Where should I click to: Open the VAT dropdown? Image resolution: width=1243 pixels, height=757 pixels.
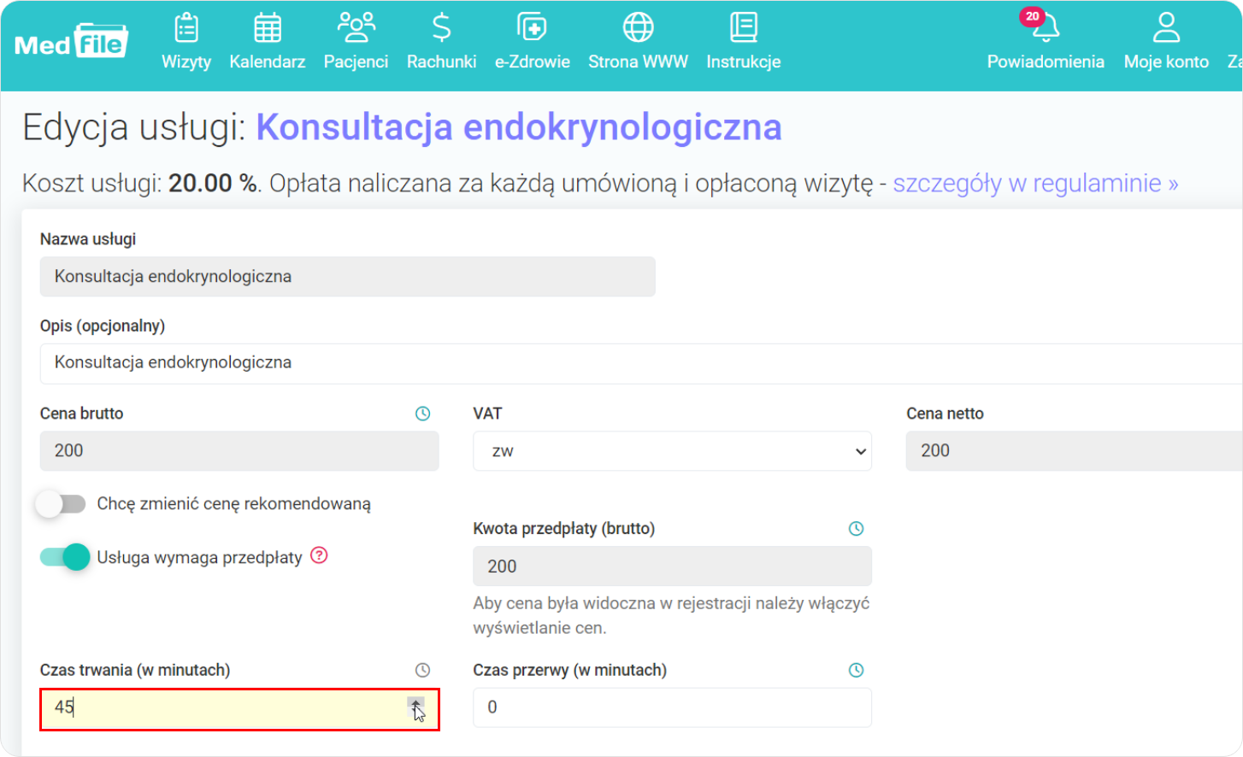tap(672, 451)
